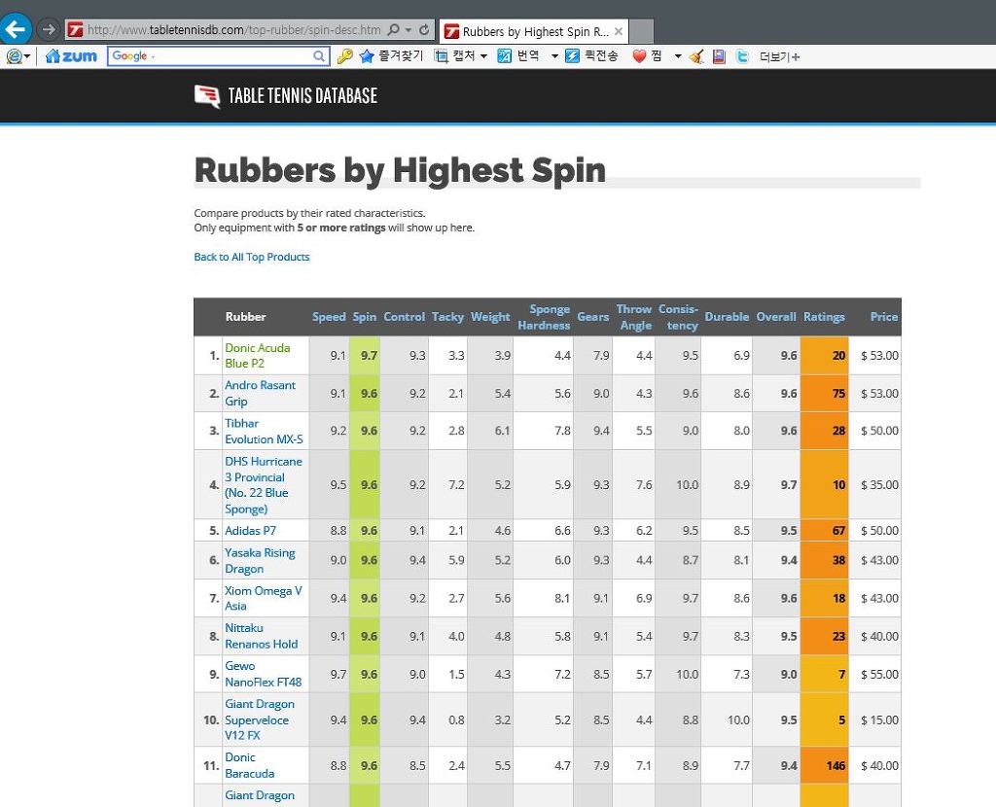Click the 캡처 capture tool
Viewport: 996px width, 807px height.
click(453, 56)
